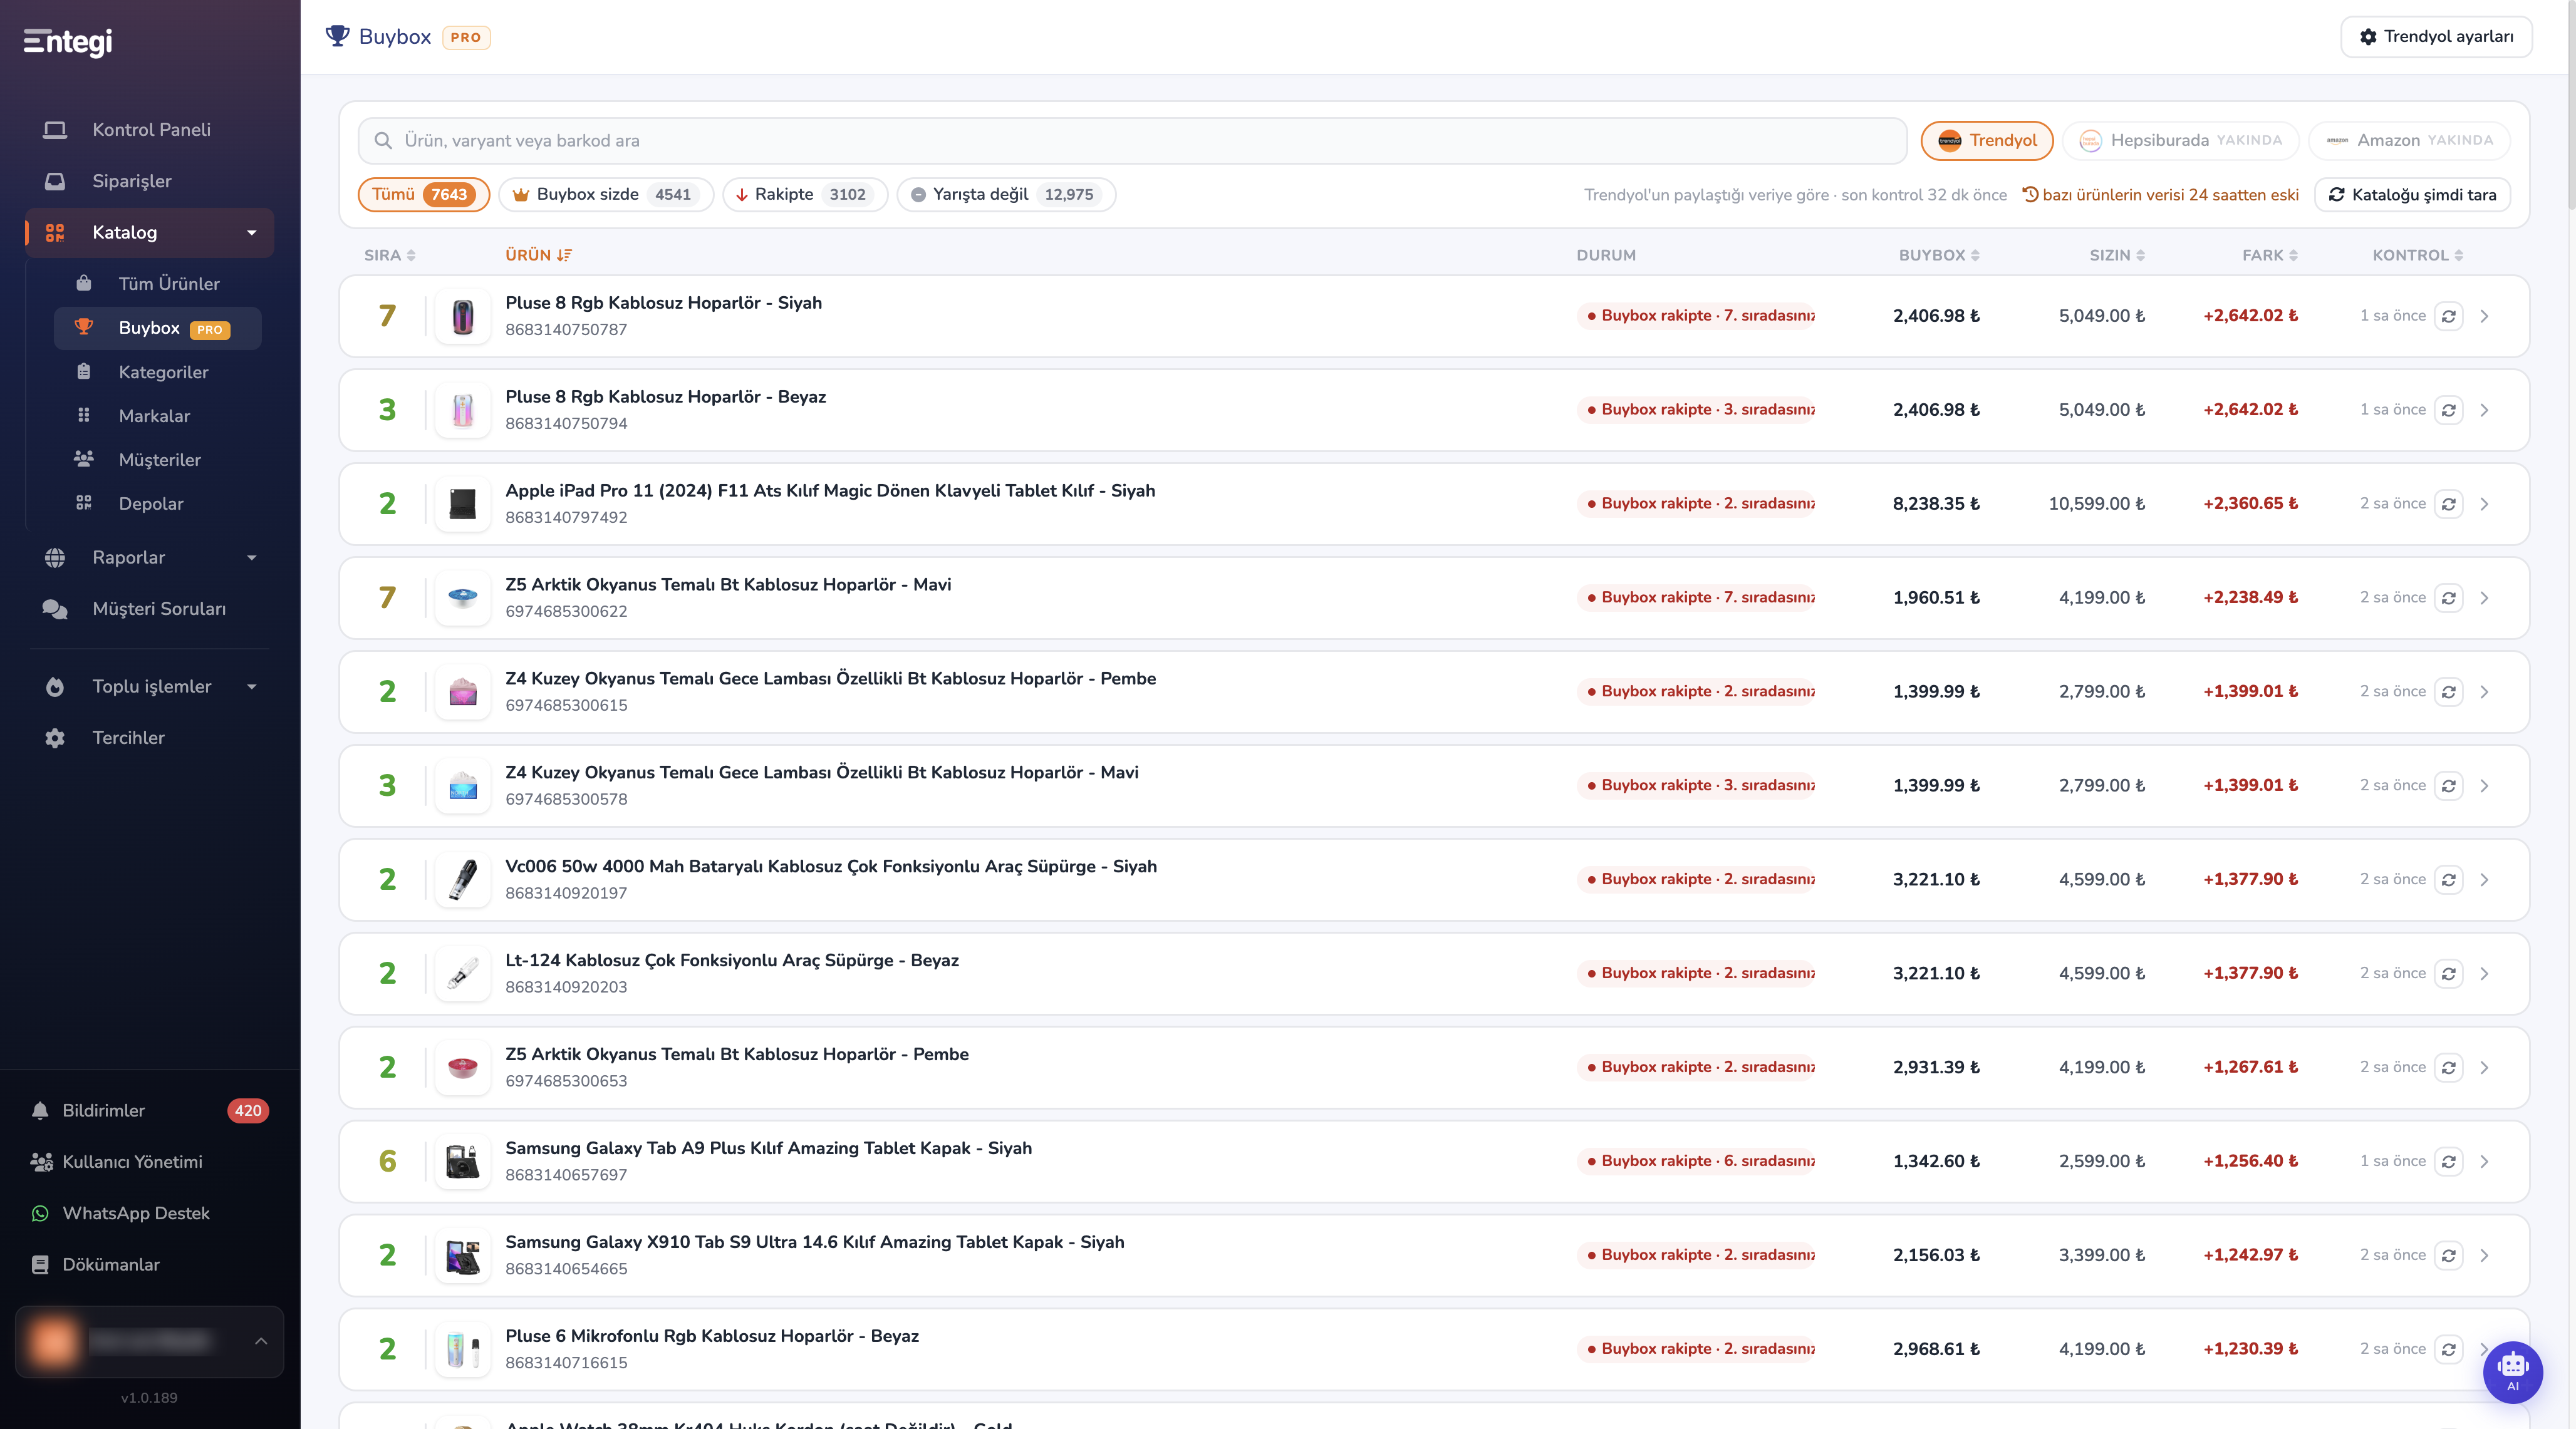Go to Markalar page
Image resolution: width=2576 pixels, height=1429 pixels.
coord(154,416)
